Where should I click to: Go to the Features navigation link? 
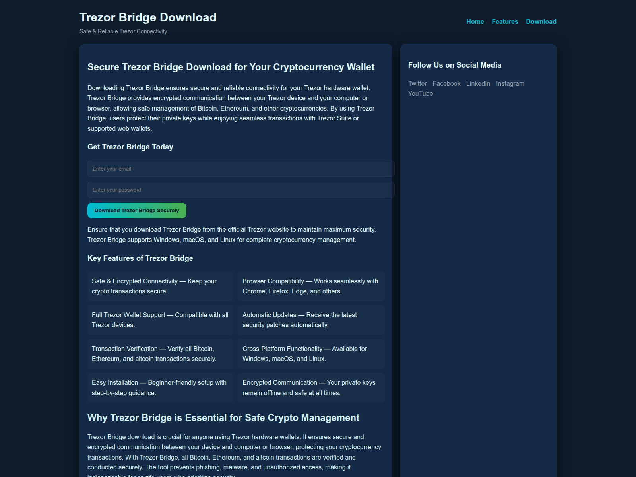(505, 21)
